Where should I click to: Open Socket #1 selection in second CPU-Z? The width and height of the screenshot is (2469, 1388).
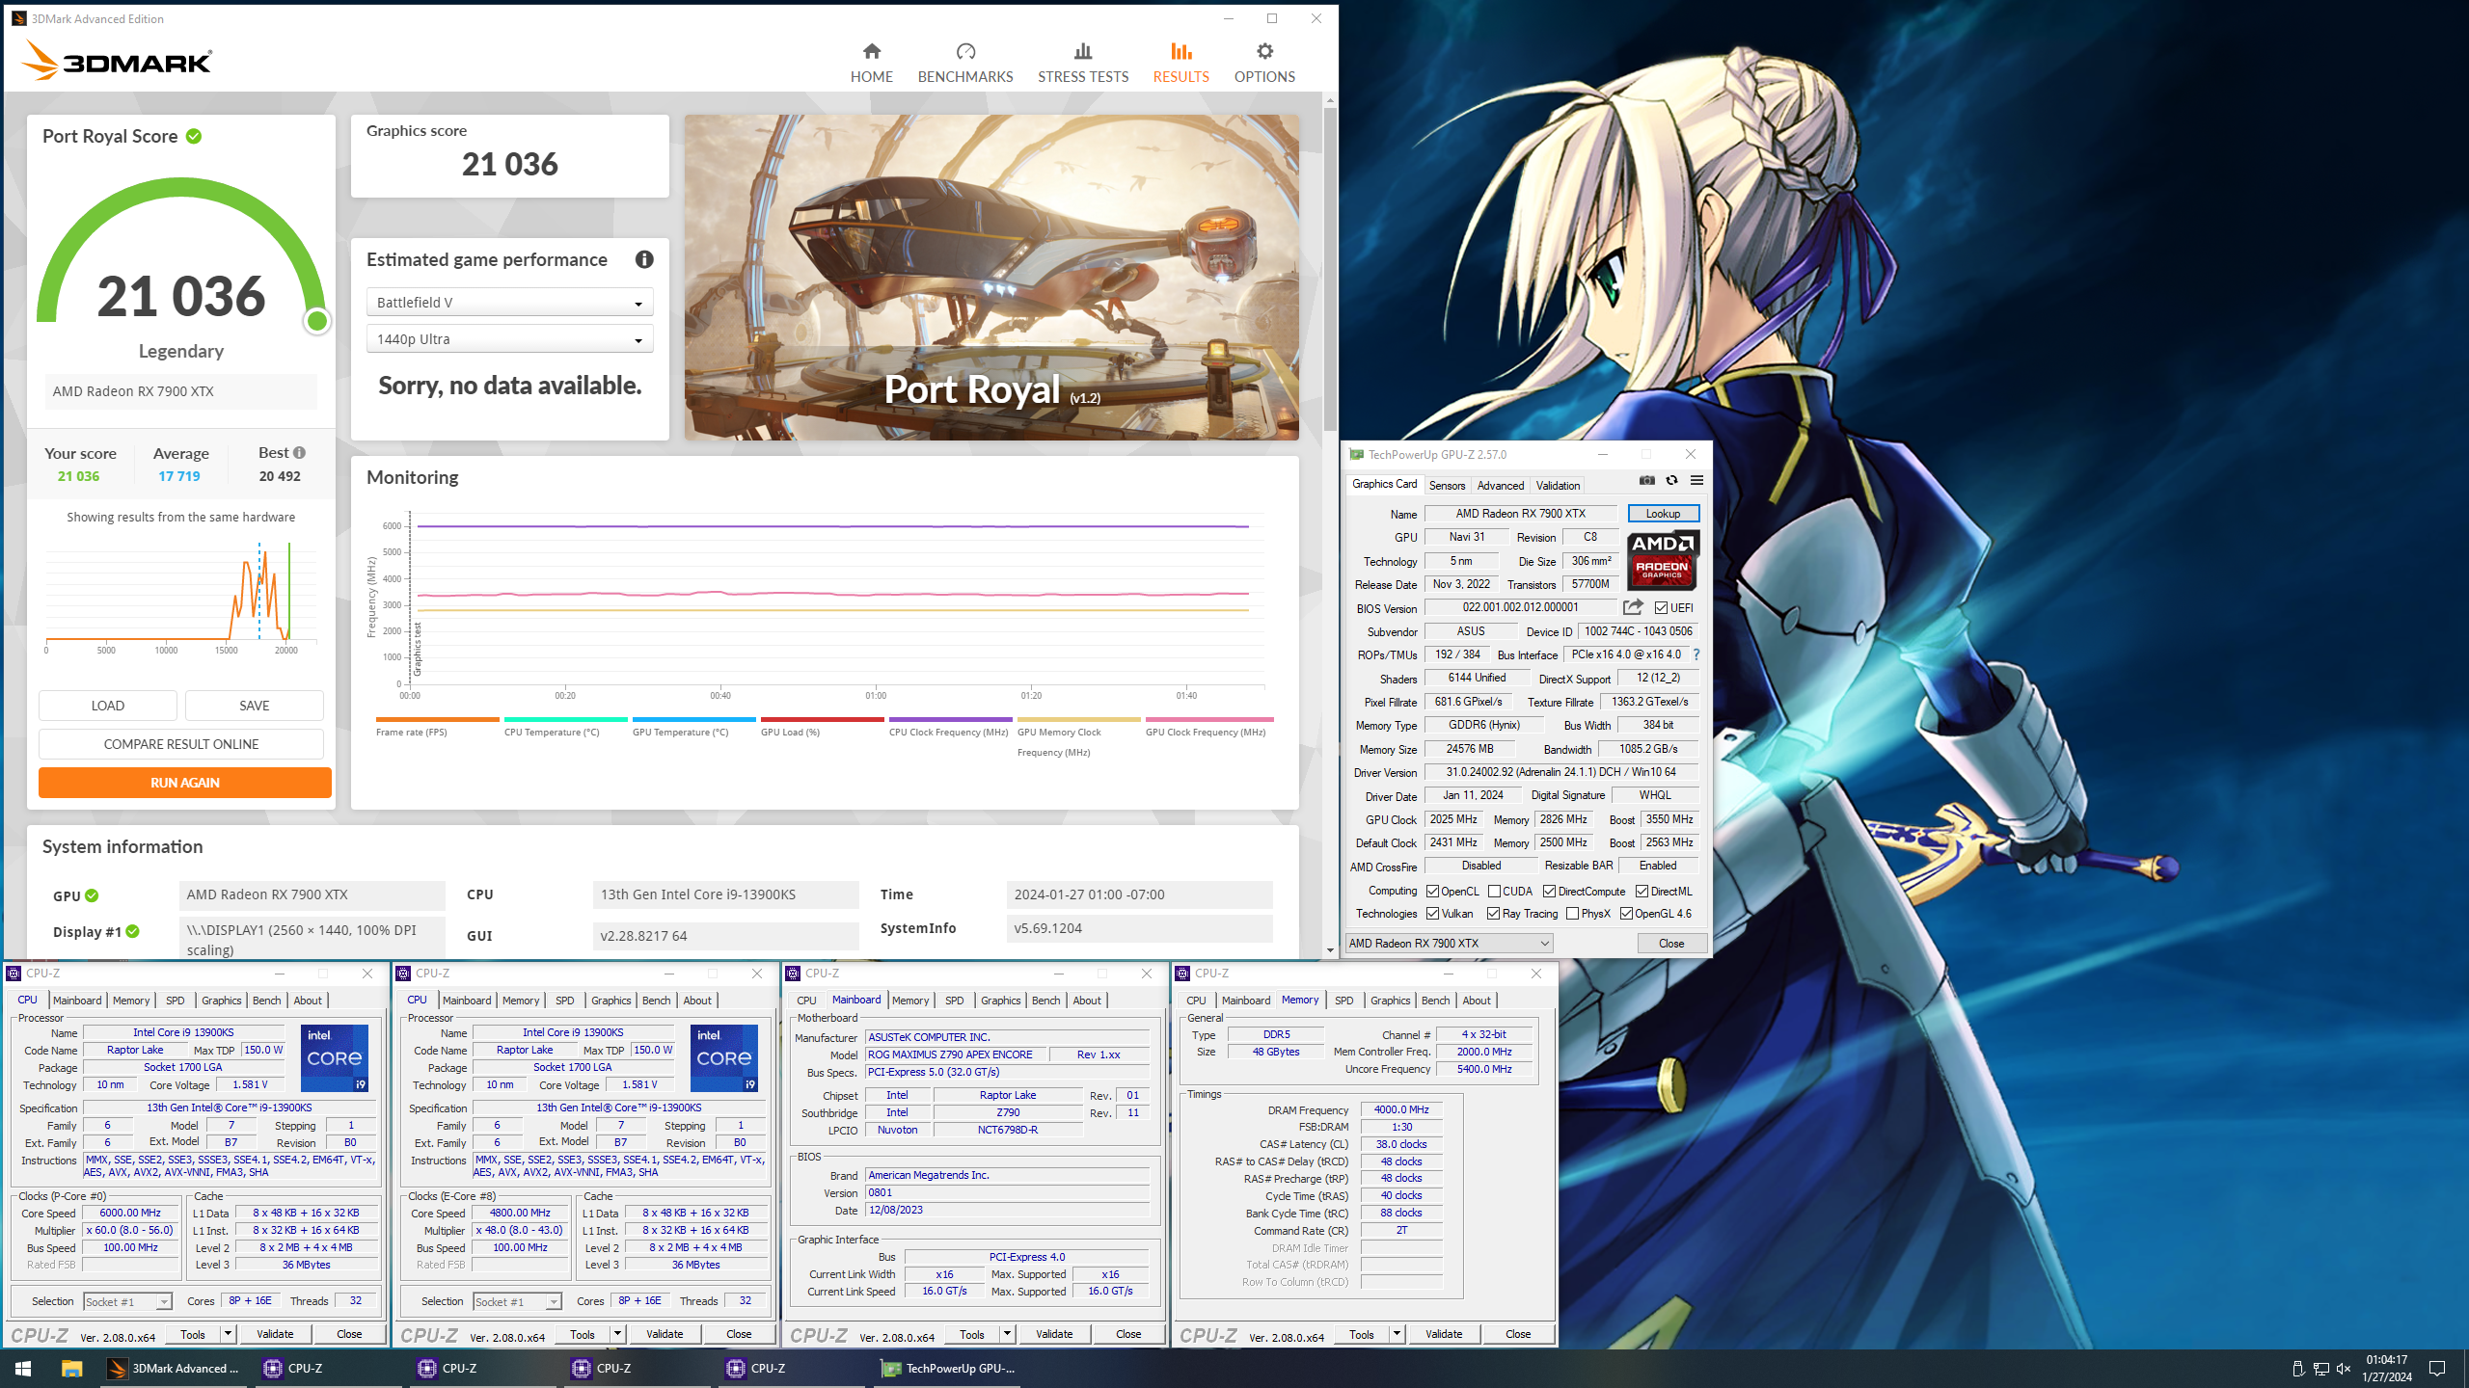coord(517,1302)
